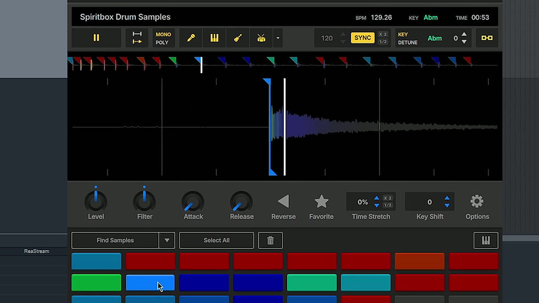Select the vocal microphone sample filter icon
The height and width of the screenshot is (303, 539).
pyautogui.click(x=191, y=38)
